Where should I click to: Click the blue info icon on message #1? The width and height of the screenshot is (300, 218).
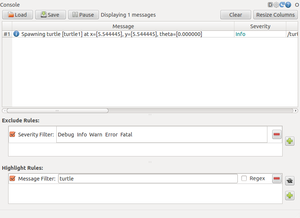pyautogui.click(x=16, y=34)
